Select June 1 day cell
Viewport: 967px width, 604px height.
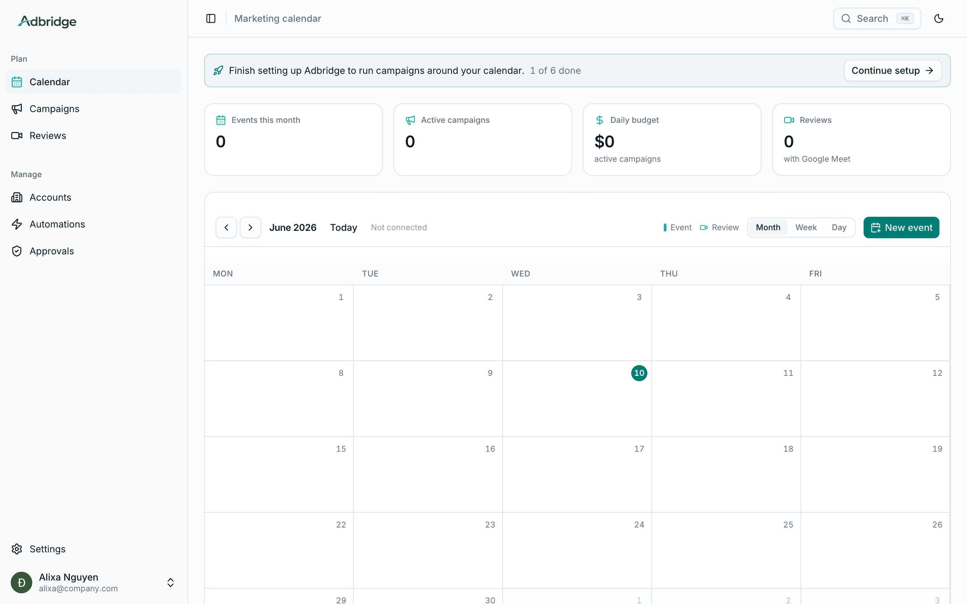(x=279, y=323)
